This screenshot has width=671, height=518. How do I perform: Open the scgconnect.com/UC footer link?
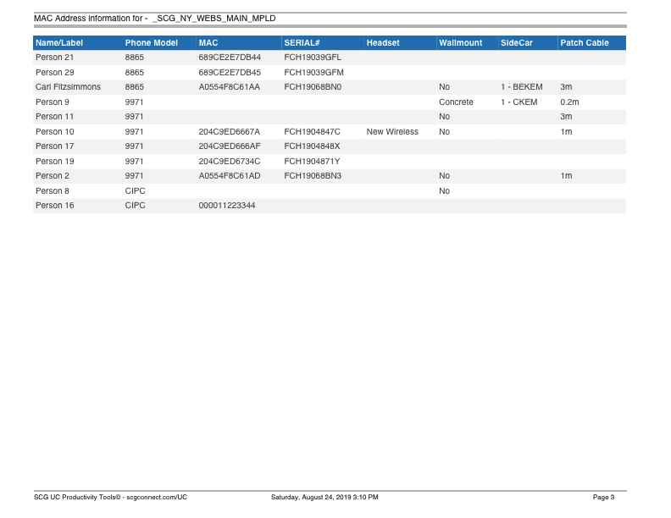coord(156,497)
